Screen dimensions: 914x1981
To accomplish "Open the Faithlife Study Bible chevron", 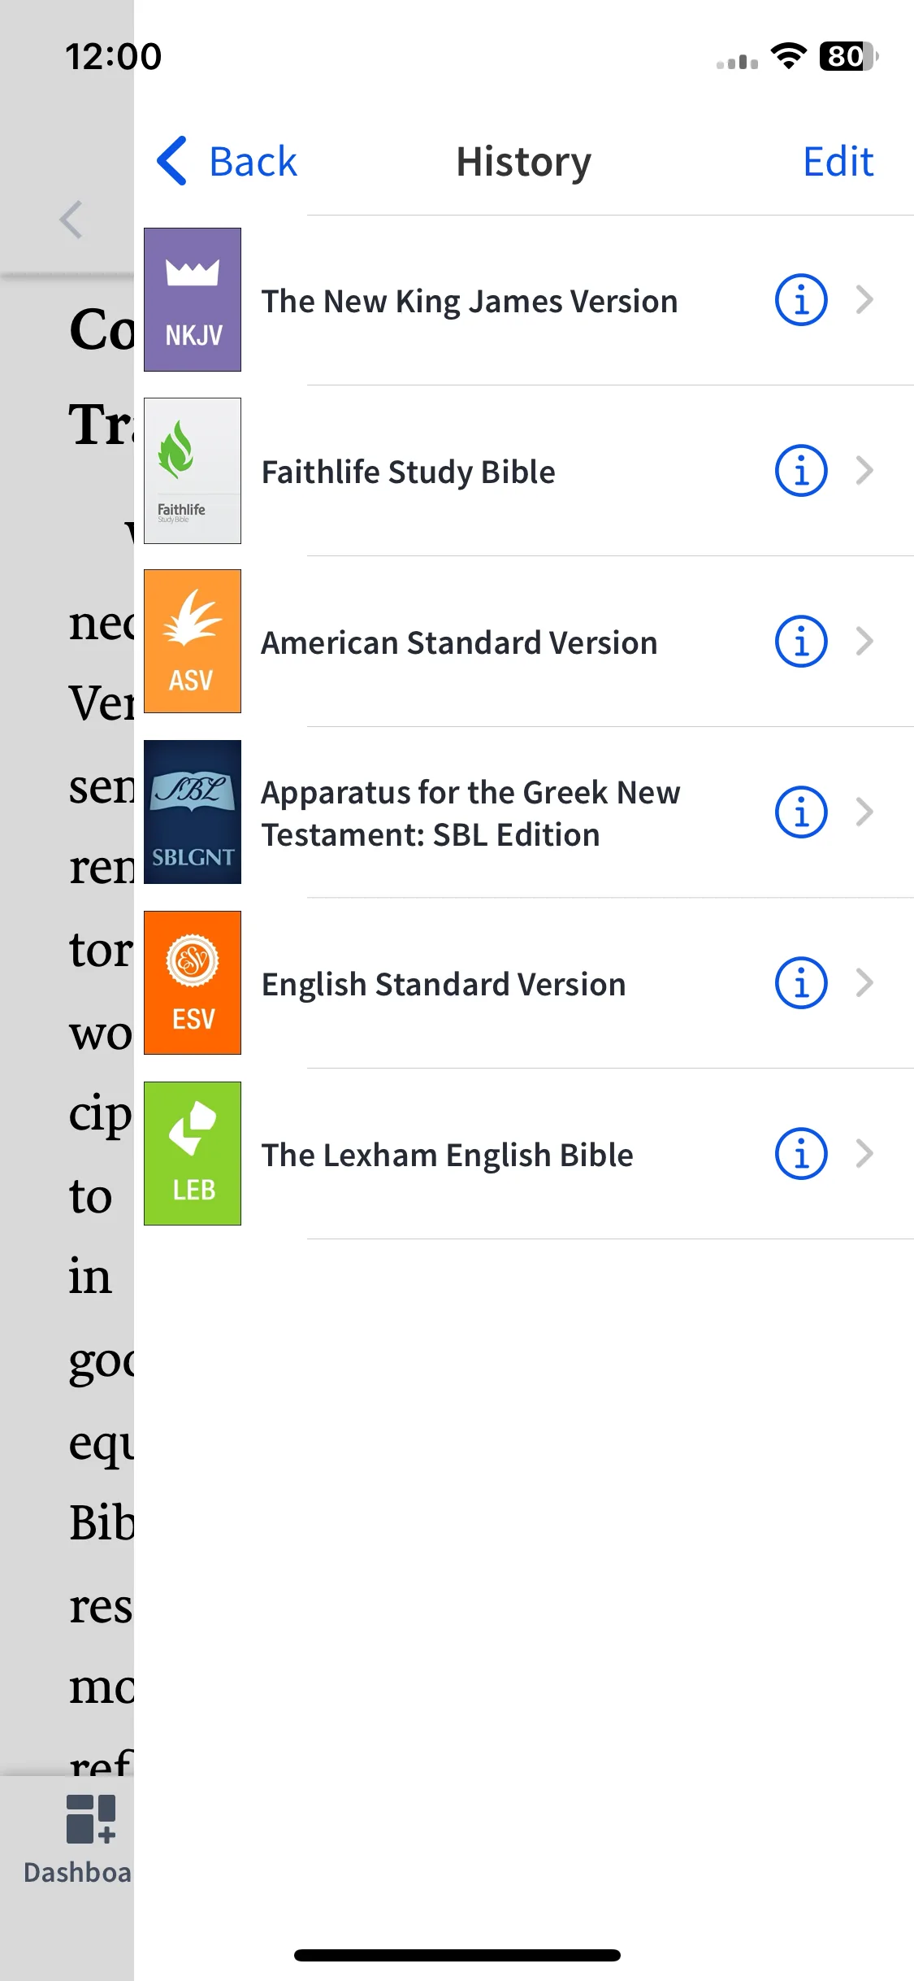I will coord(865,471).
